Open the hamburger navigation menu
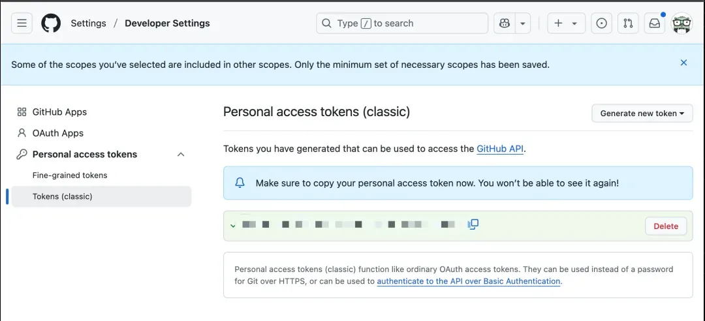Image resolution: width=705 pixels, height=321 pixels. [x=22, y=23]
